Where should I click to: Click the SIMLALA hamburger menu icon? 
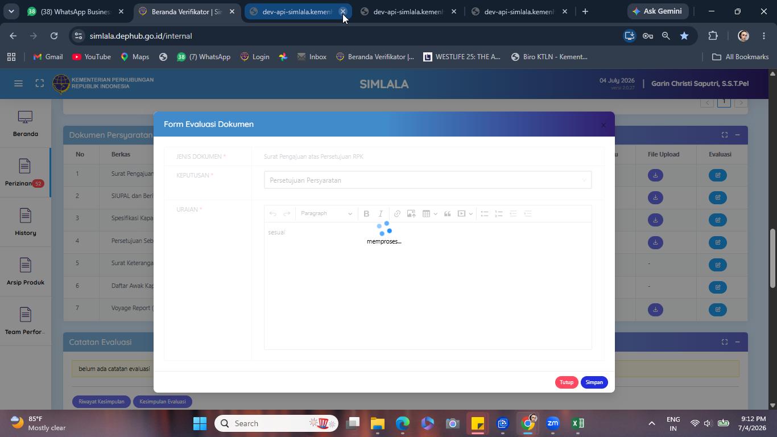(18, 84)
